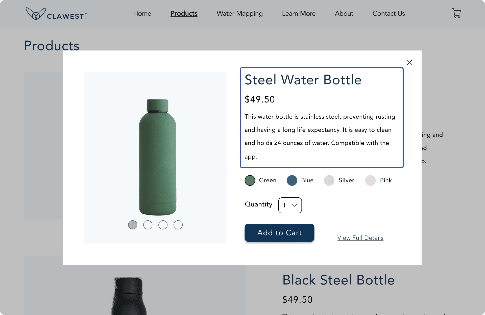485x315 pixels.
Task: Open the About menu item
Action: coord(344,13)
